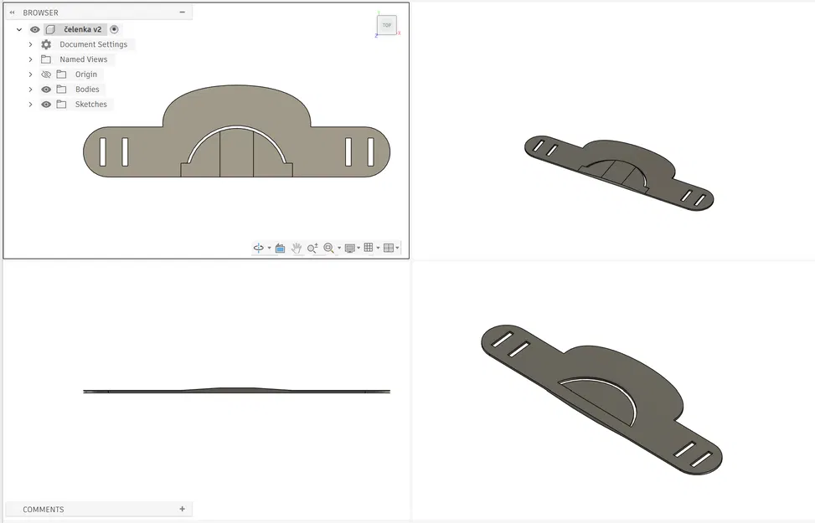
Task: Open the Grid and Snaps dropdown arrow
Action: tap(378, 249)
